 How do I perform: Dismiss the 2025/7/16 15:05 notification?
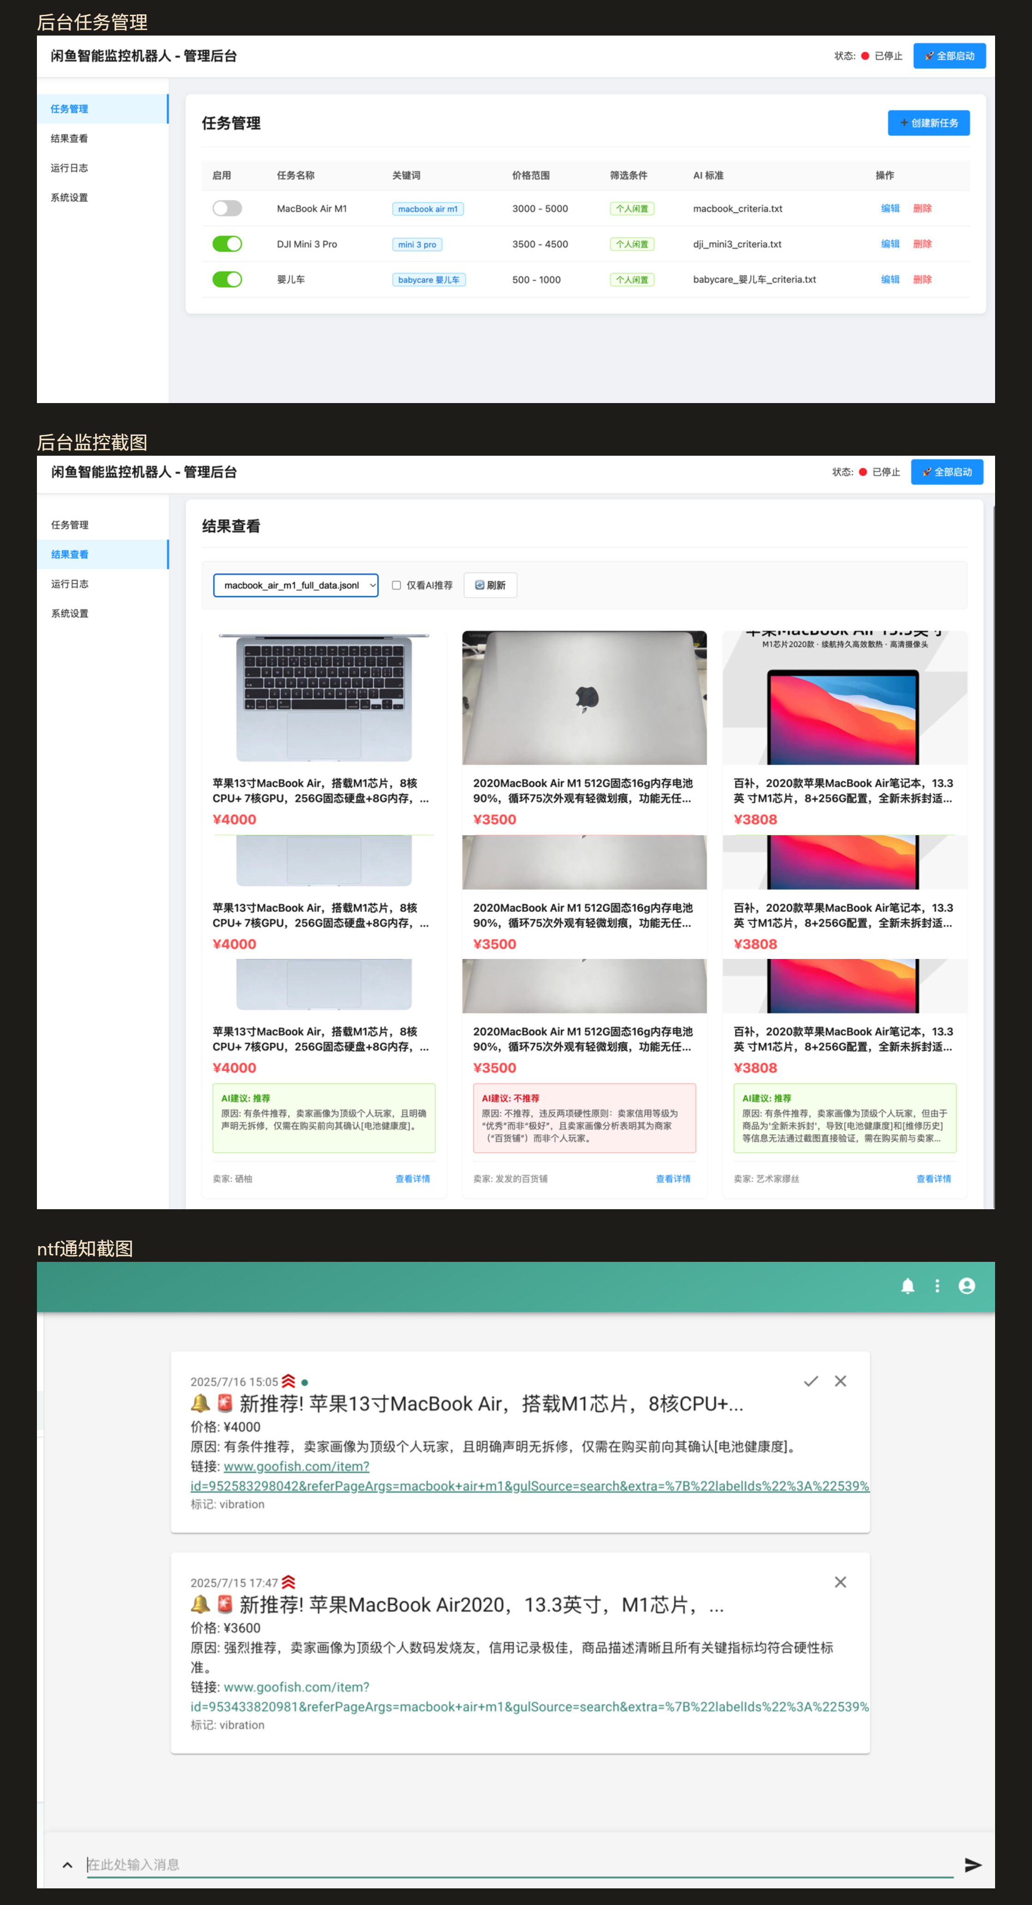coord(840,1381)
